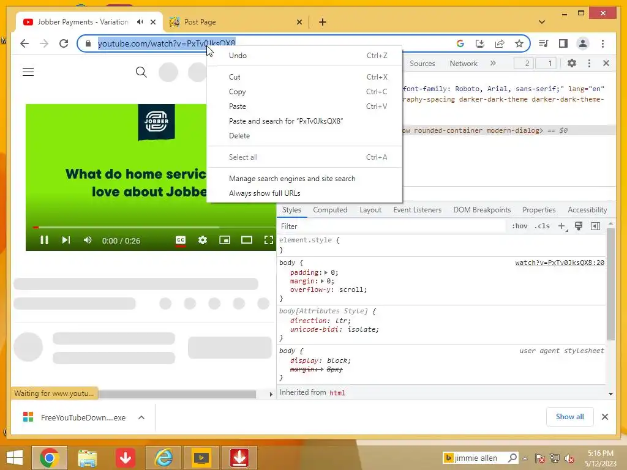The width and height of the screenshot is (627, 470).
Task: Toggle the browser side panel icon
Action: click(563, 43)
